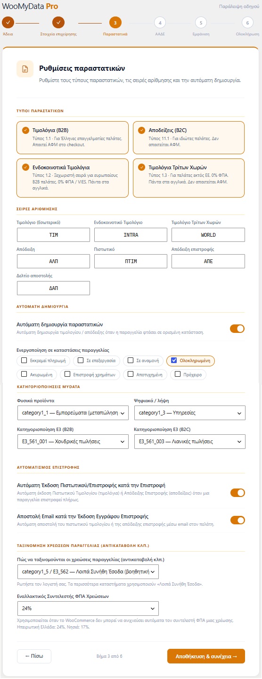This screenshot has height=679, width=262.
Task: Click the step 2 Στοιχεία επιχείρησης circle
Action: [x=58, y=23]
